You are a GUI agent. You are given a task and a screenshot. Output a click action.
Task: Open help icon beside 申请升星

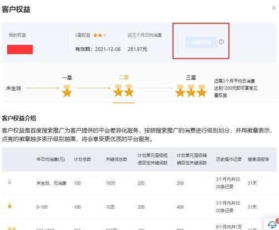(221, 42)
